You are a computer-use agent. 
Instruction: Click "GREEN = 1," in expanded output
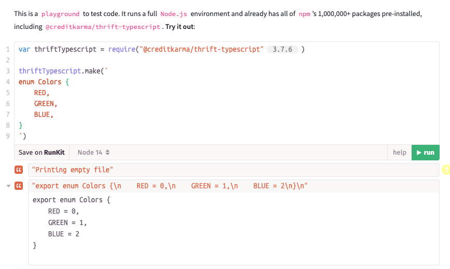67,222
